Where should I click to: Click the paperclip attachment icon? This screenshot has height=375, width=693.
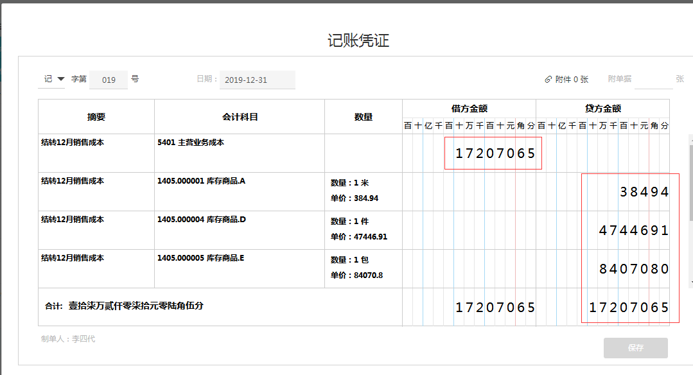pyautogui.click(x=548, y=80)
